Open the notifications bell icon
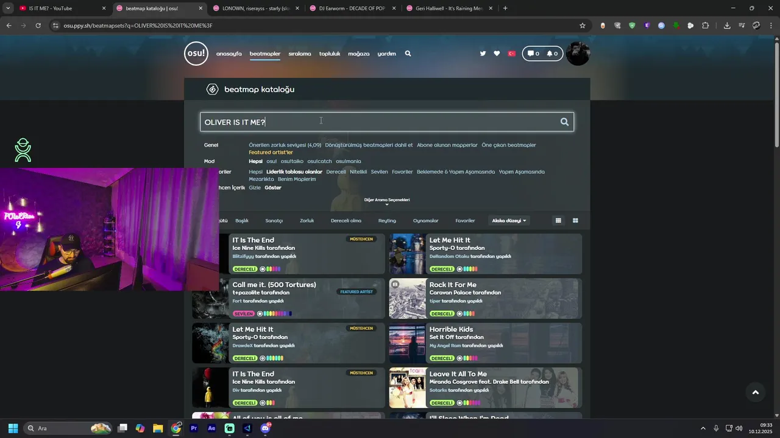This screenshot has height=438, width=780. click(552, 54)
